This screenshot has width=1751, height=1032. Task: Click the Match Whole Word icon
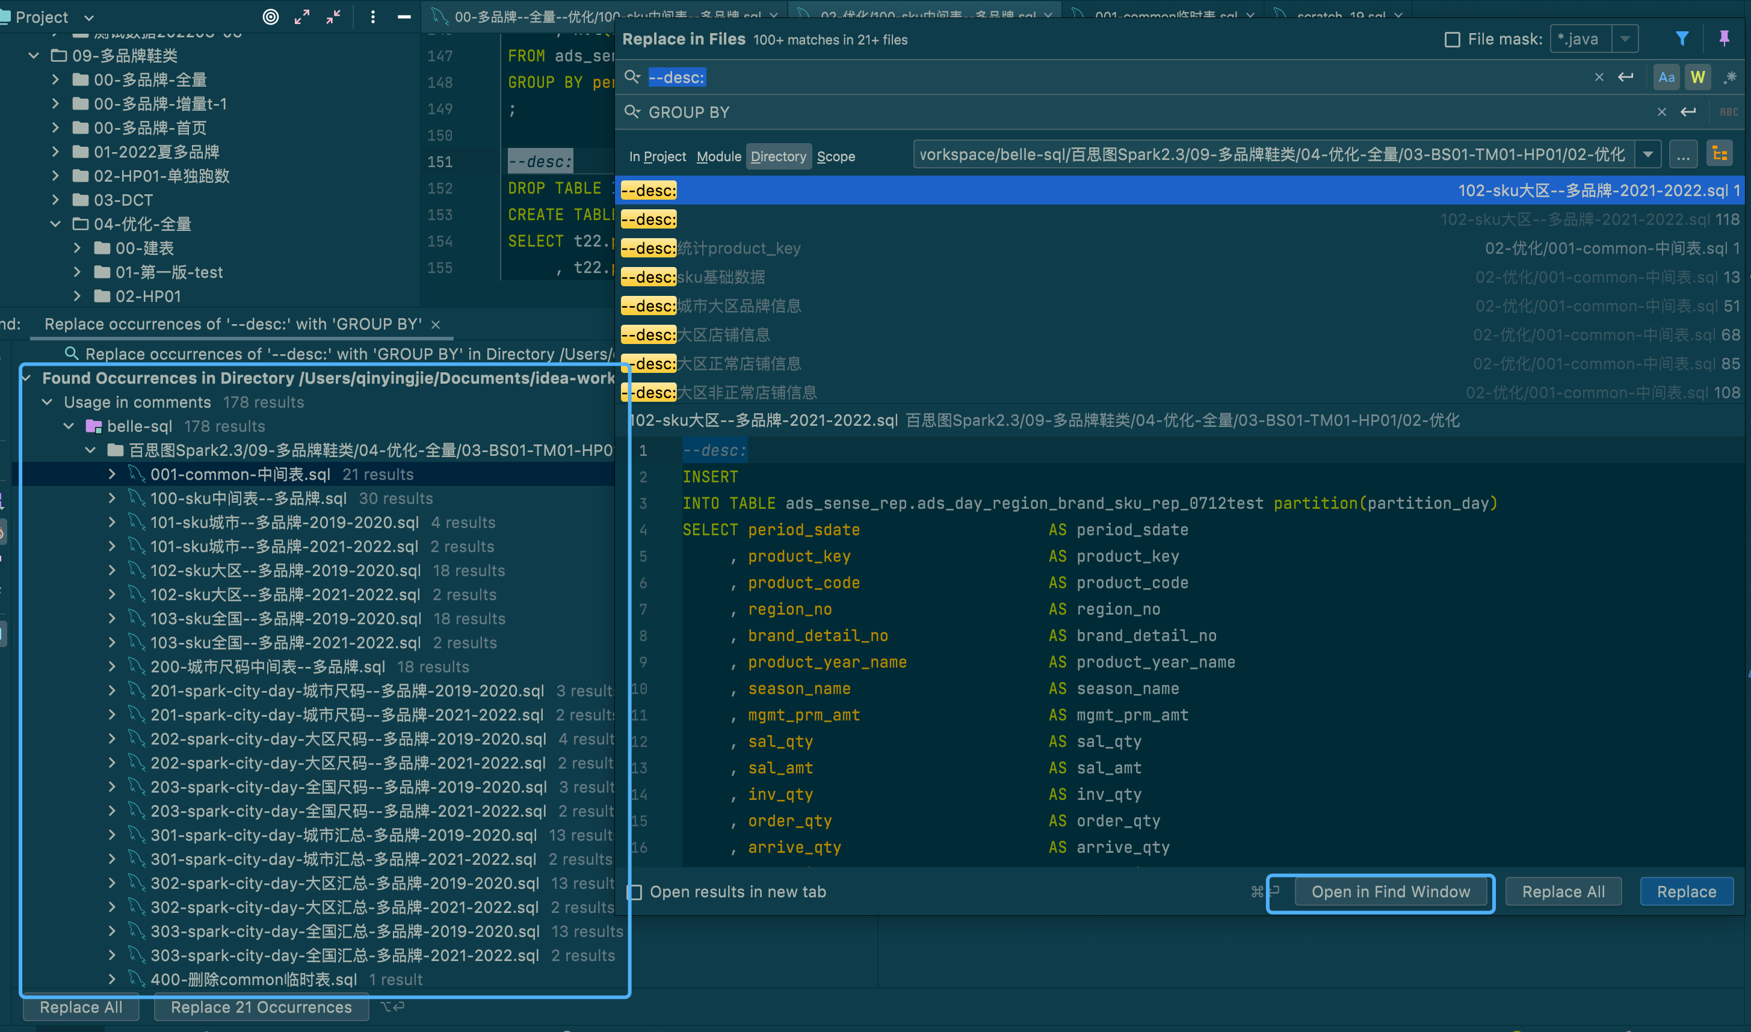pos(1697,78)
